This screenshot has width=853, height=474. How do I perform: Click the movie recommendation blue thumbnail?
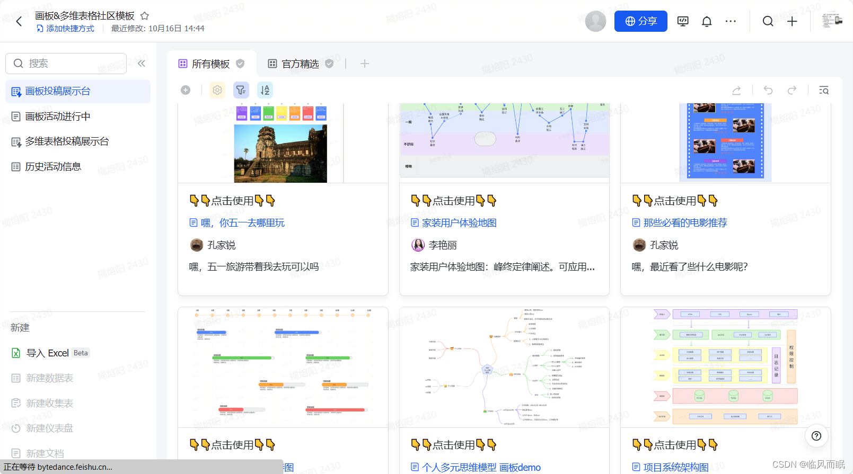pyautogui.click(x=725, y=142)
